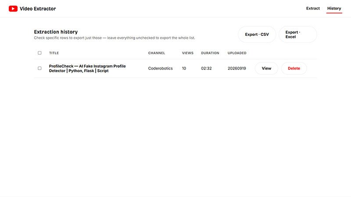View the ProfileCheck video details
This screenshot has height=197, width=351.
click(266, 68)
